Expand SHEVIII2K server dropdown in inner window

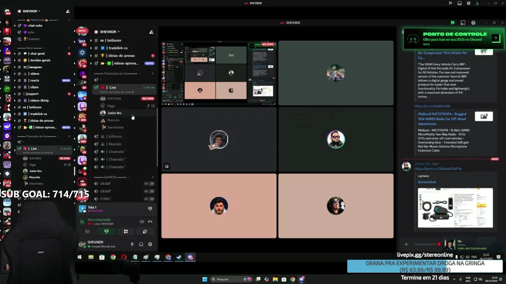(x=110, y=32)
